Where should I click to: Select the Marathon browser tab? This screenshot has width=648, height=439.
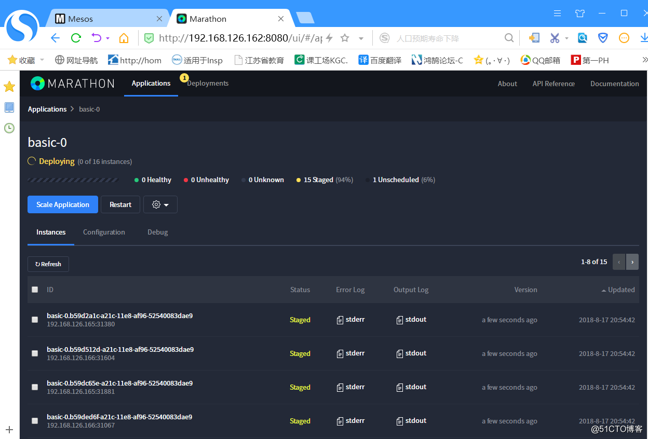231,19
